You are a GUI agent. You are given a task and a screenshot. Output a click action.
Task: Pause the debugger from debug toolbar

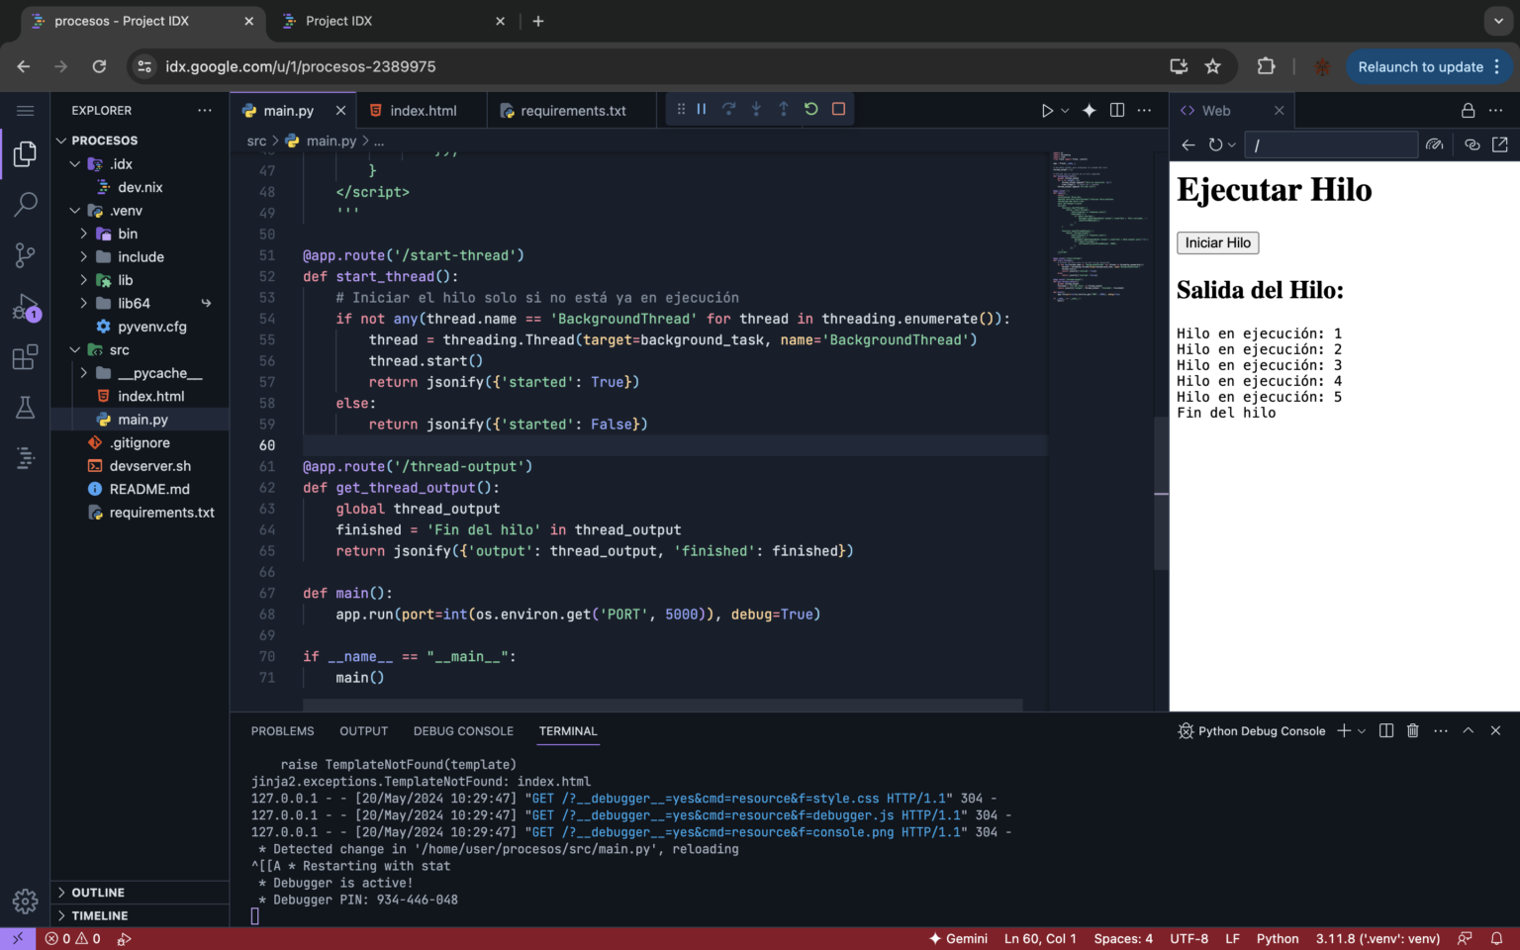[x=702, y=110]
